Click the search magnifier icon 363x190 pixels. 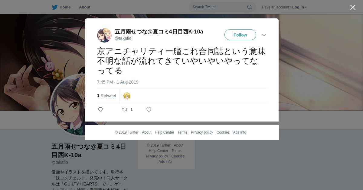249,7
